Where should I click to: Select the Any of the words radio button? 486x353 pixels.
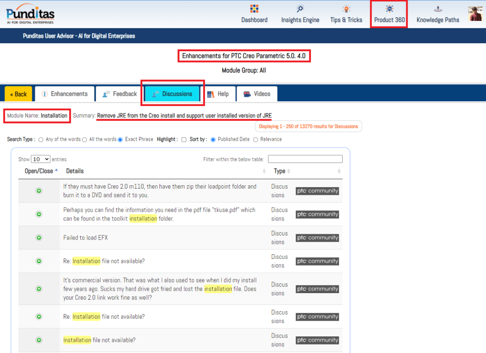coord(41,140)
